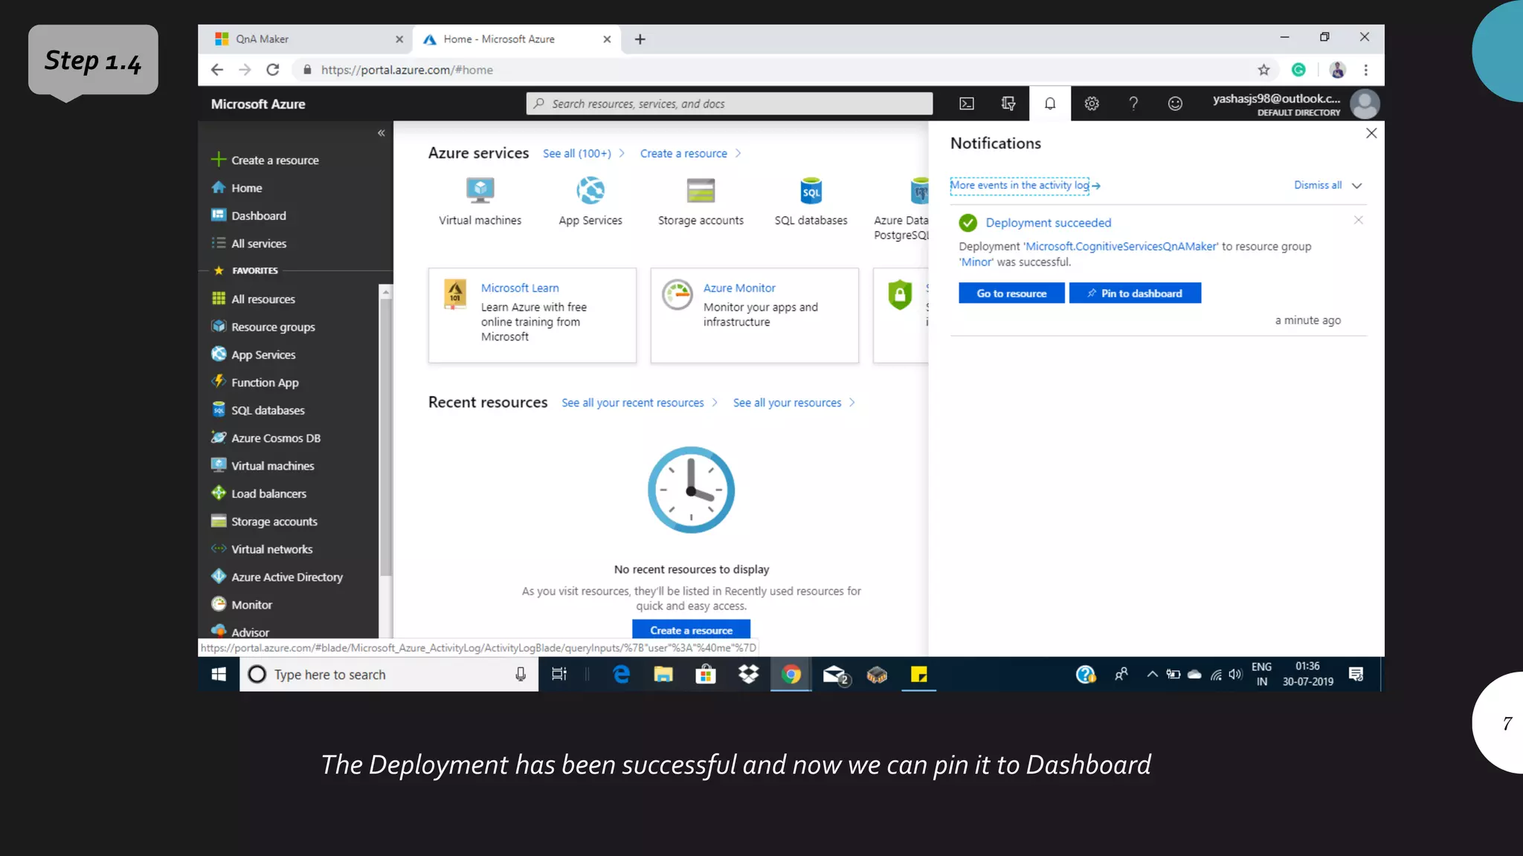Viewport: 1523px width, 856px height.
Task: Reload the page in Chrome
Action: pos(273,70)
